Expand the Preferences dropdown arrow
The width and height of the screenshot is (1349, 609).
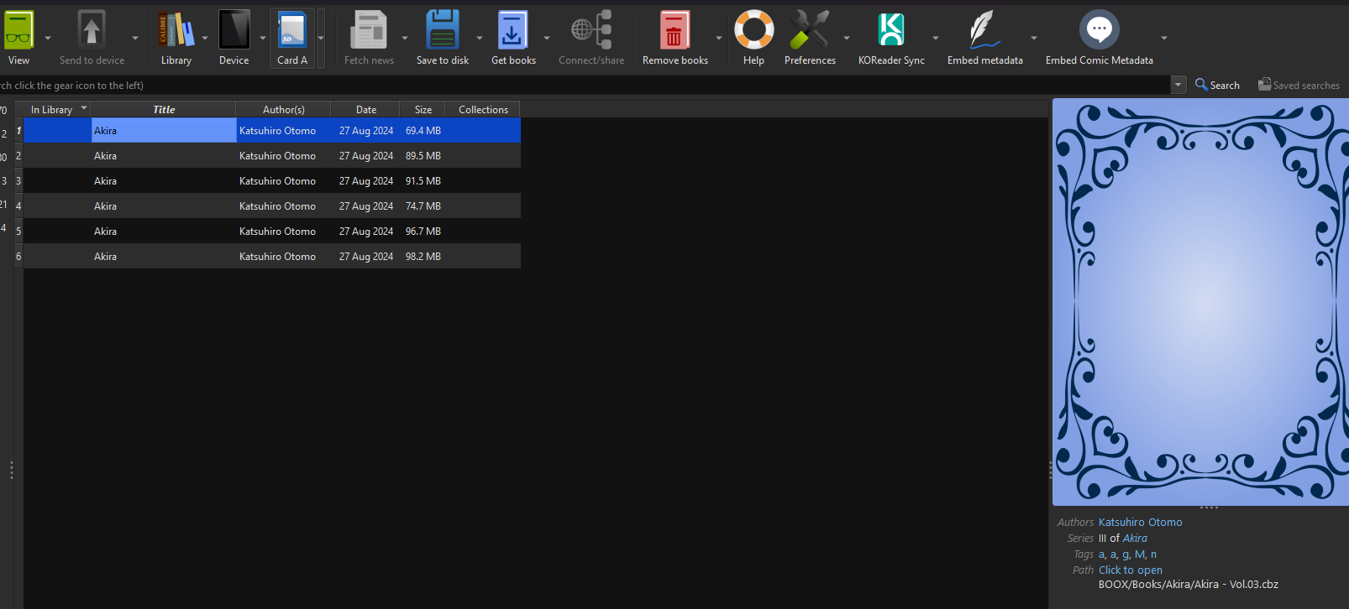847,38
